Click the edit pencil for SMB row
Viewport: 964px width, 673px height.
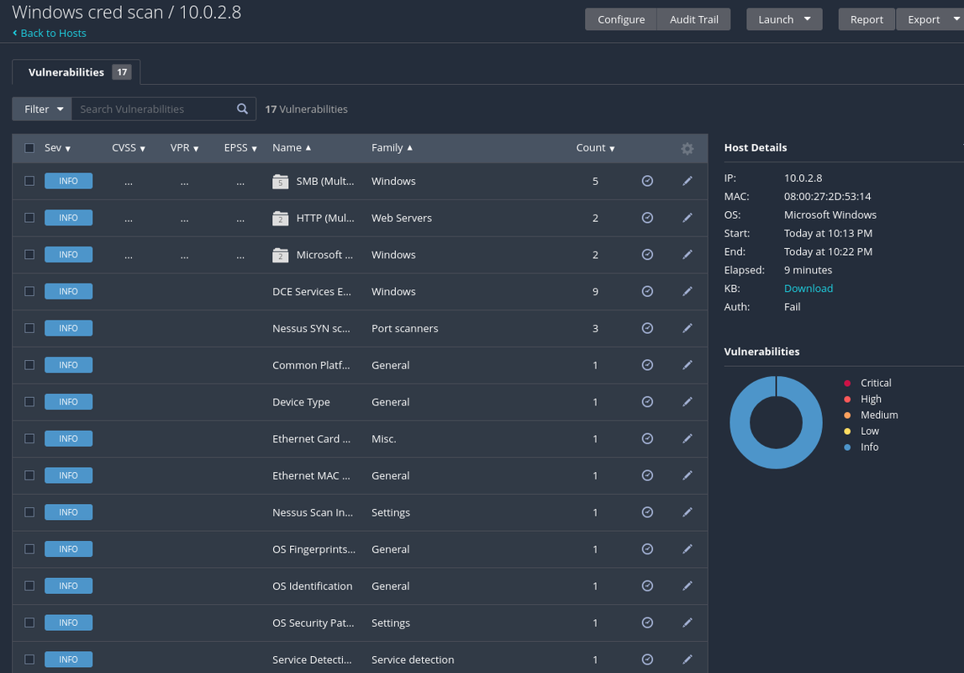point(687,181)
